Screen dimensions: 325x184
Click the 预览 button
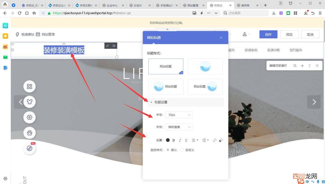(x=289, y=34)
